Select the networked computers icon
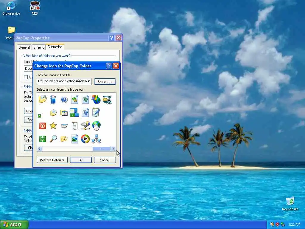This screenshot has height=229, width=305. point(96,139)
